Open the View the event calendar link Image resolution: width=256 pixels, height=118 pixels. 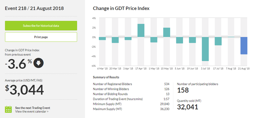[32, 111]
